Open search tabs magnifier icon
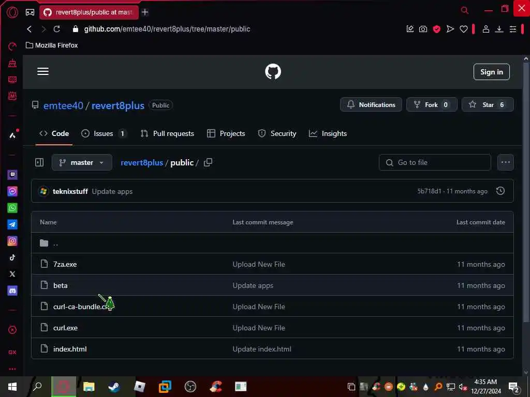Image resolution: width=530 pixels, height=397 pixels. coord(465,10)
